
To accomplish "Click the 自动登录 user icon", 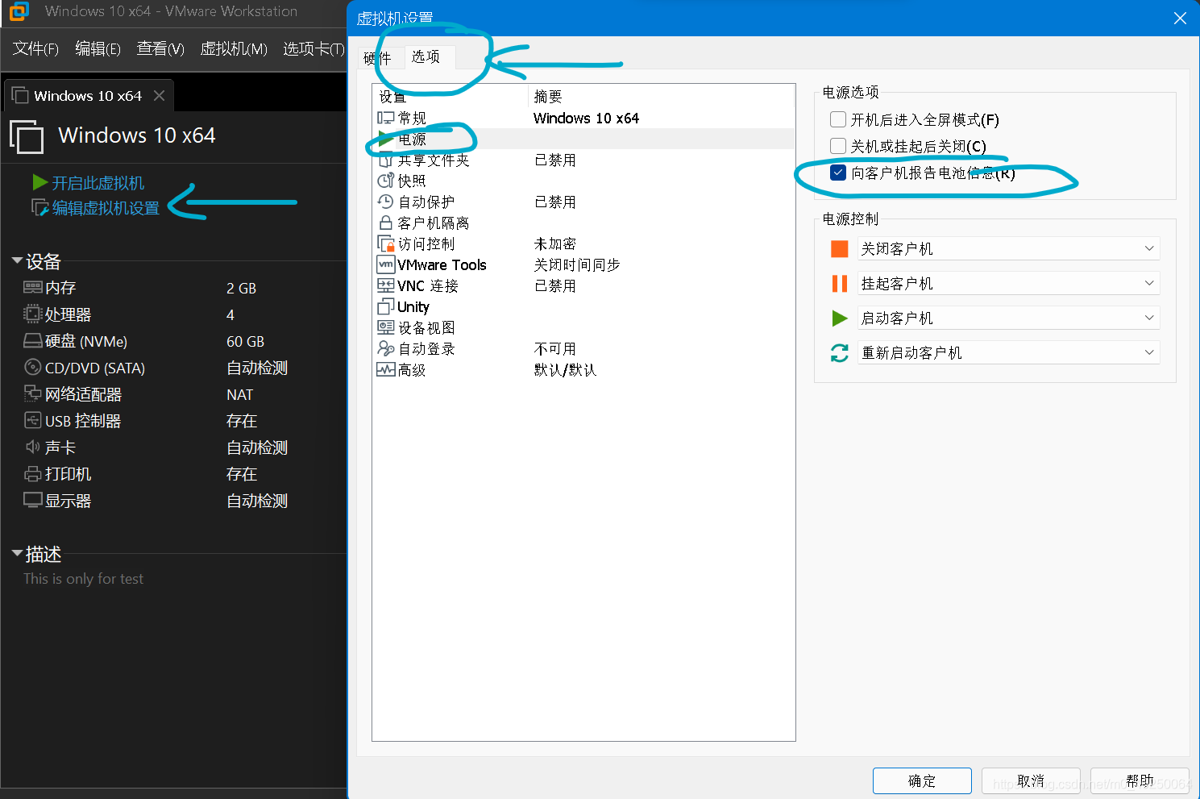I will 386,348.
